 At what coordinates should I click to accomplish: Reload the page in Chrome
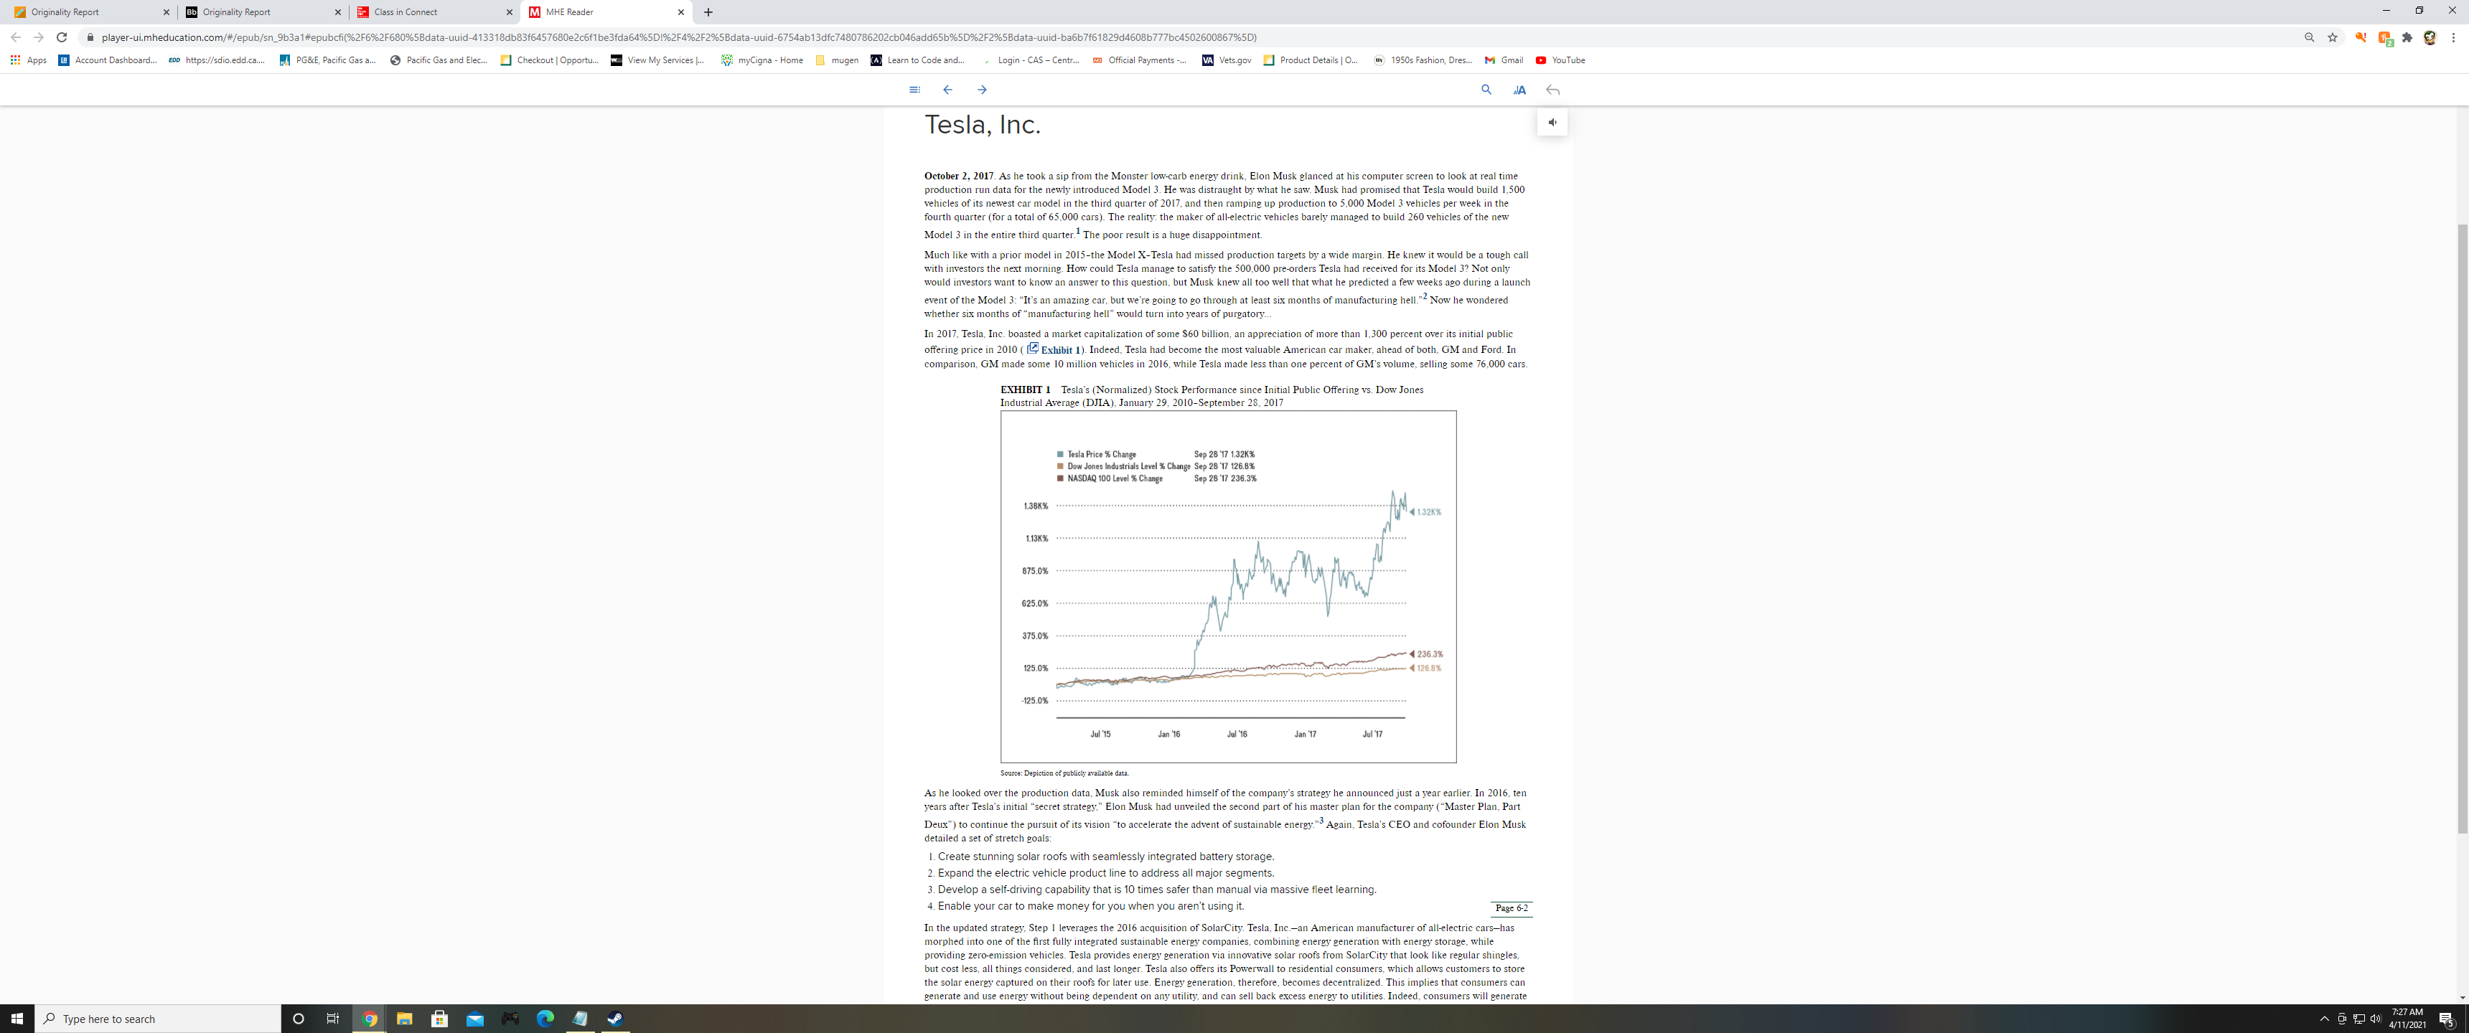[61, 37]
